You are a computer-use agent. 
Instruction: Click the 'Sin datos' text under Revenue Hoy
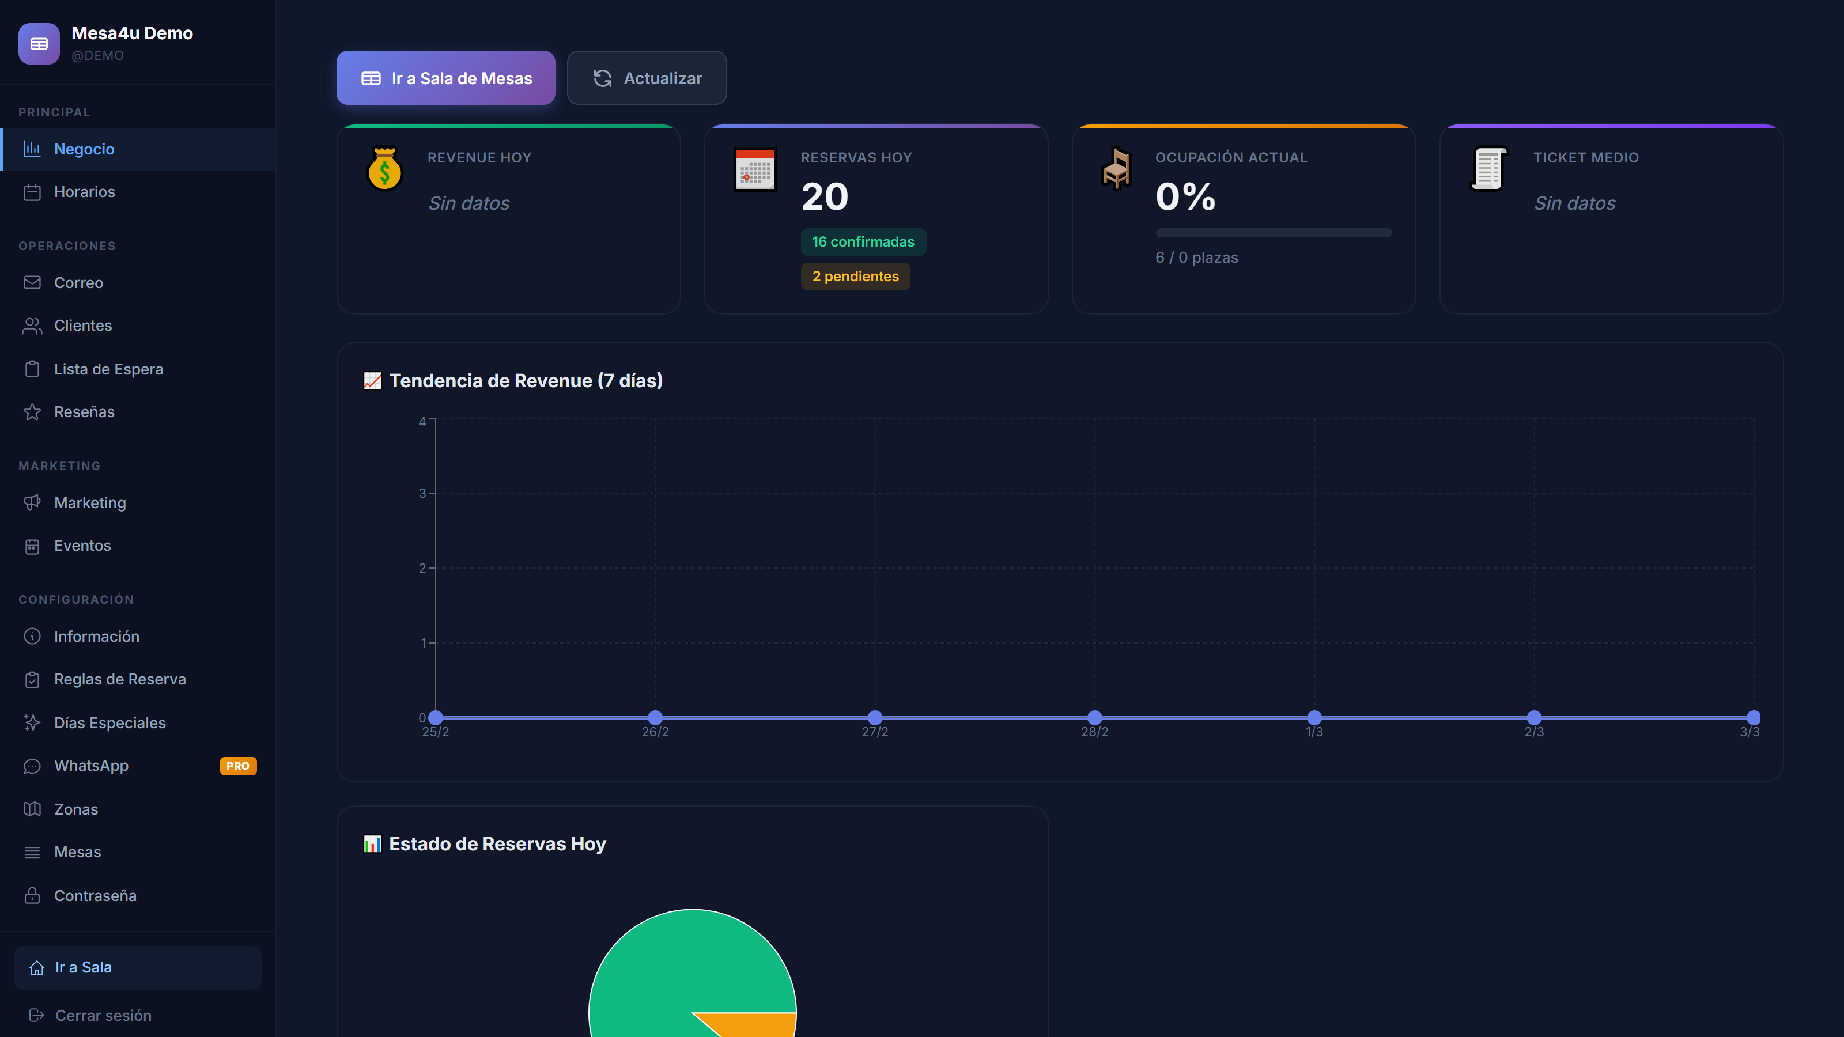pos(469,203)
